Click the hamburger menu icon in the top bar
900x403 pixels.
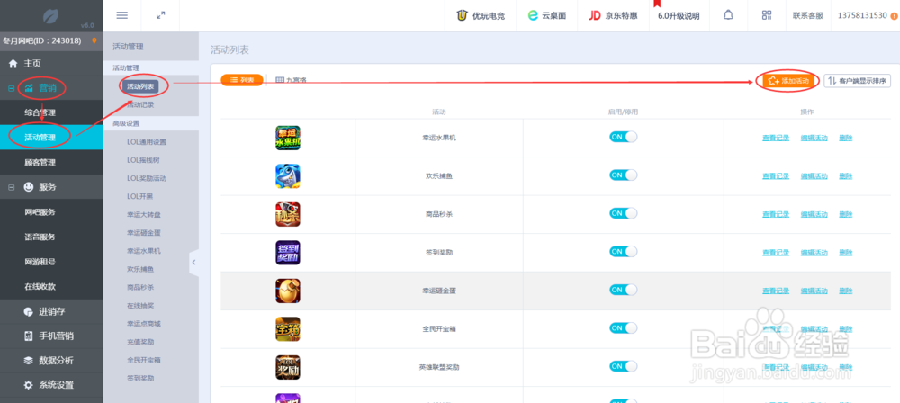click(121, 15)
